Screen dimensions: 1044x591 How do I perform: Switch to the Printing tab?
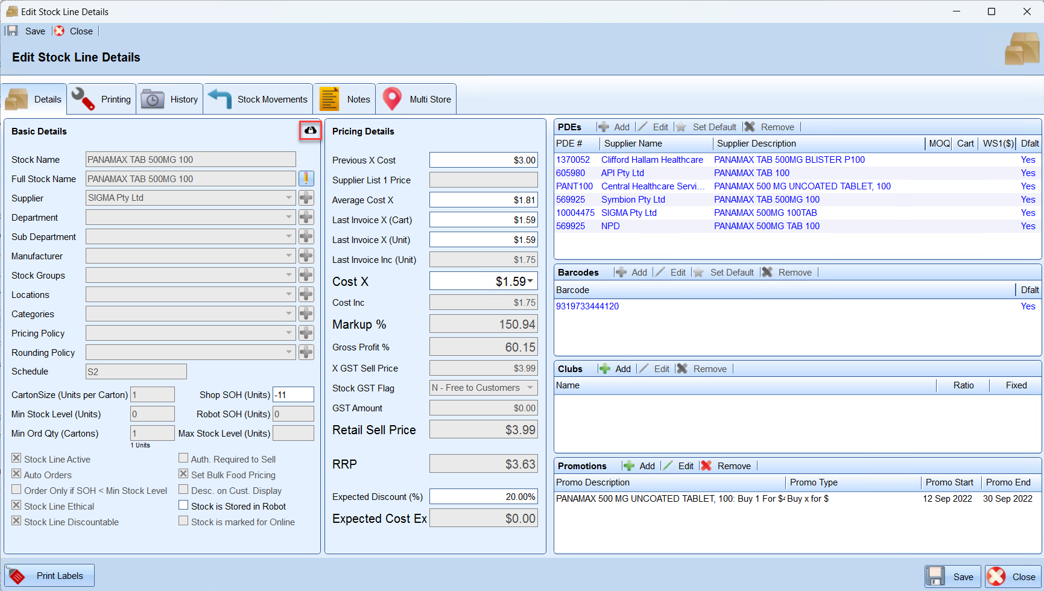click(x=102, y=99)
